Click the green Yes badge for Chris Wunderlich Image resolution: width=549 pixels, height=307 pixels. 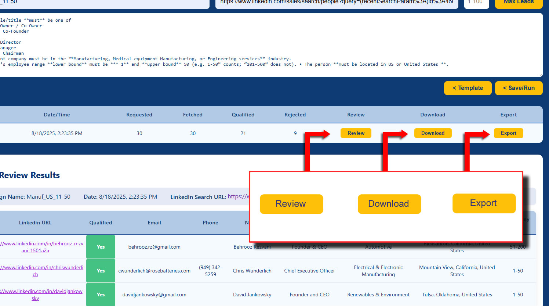101,271
